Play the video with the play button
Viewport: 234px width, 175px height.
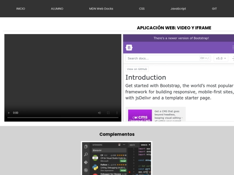(9, 113)
